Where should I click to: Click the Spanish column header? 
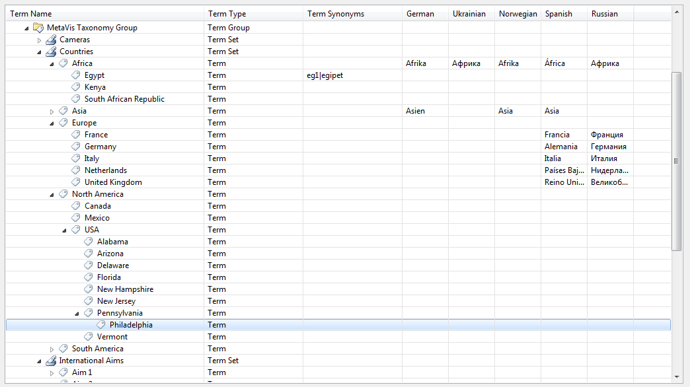[558, 14]
